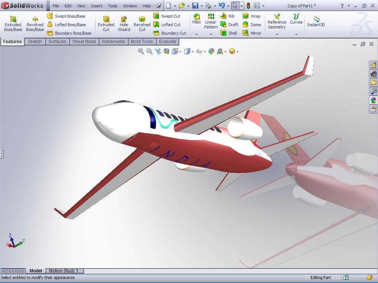
Task: Click the Linear Pattern tool
Action: click(211, 21)
